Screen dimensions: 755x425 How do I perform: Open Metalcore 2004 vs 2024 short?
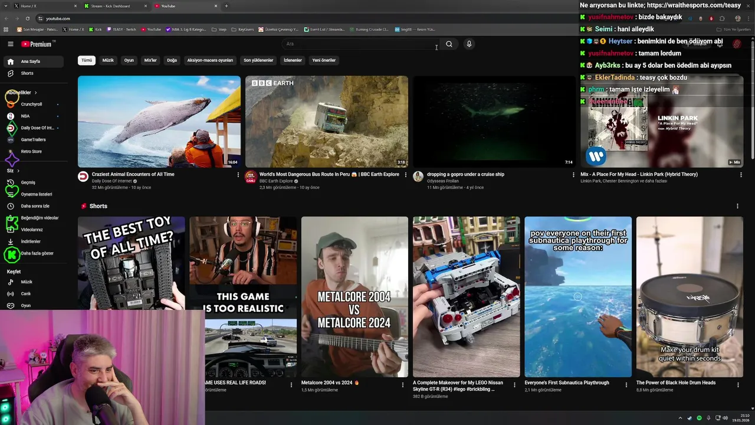point(354,297)
